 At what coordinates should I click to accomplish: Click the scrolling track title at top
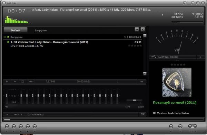[91, 10]
